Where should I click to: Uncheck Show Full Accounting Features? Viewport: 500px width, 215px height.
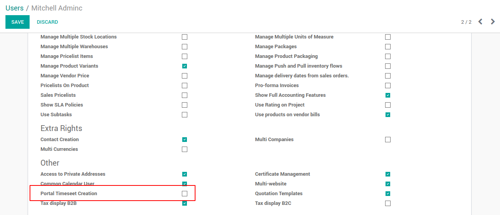(x=388, y=95)
